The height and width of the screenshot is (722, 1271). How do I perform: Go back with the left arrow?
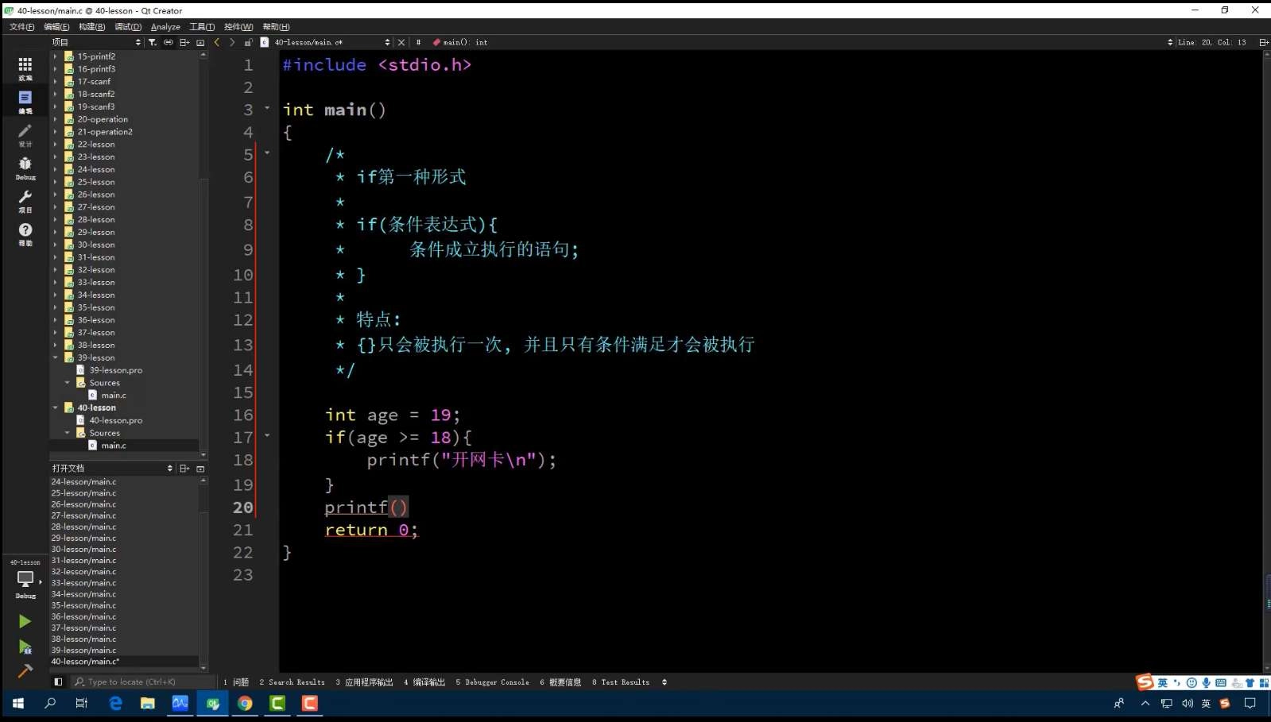click(217, 42)
